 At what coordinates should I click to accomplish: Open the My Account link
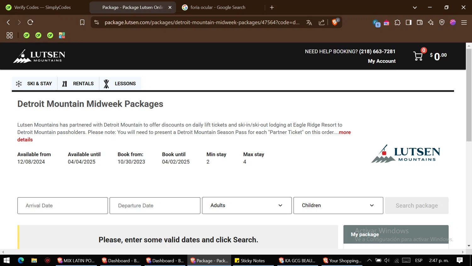pos(382,61)
